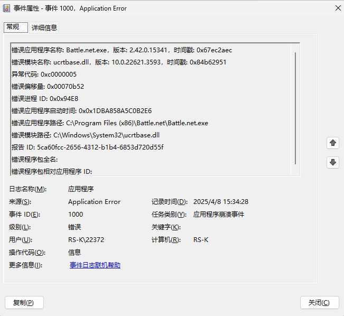344x316 pixels.
Task: Click the up arrow for previous event
Action: click(333, 143)
